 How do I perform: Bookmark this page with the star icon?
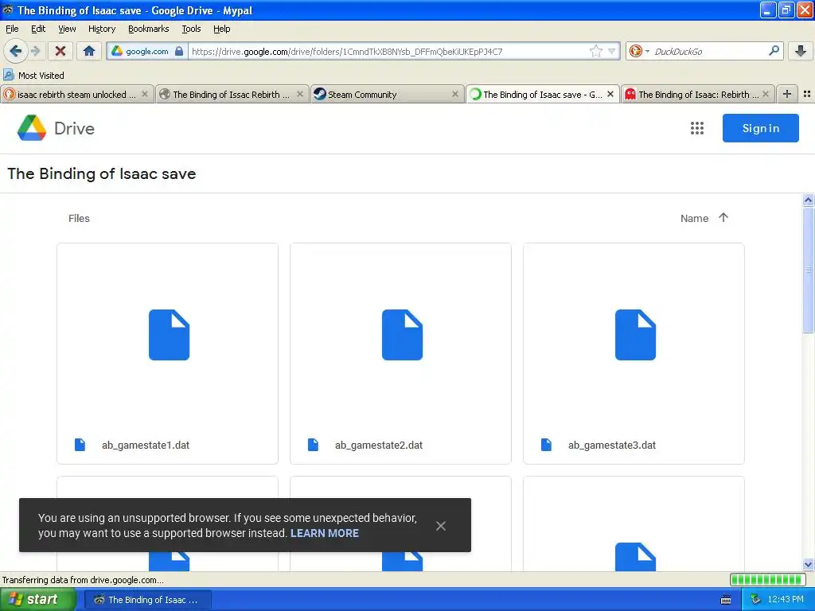(x=595, y=51)
